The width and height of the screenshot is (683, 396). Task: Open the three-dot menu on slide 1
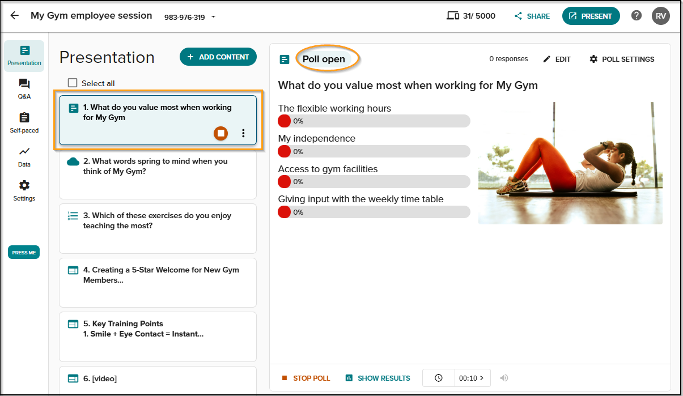pos(243,133)
